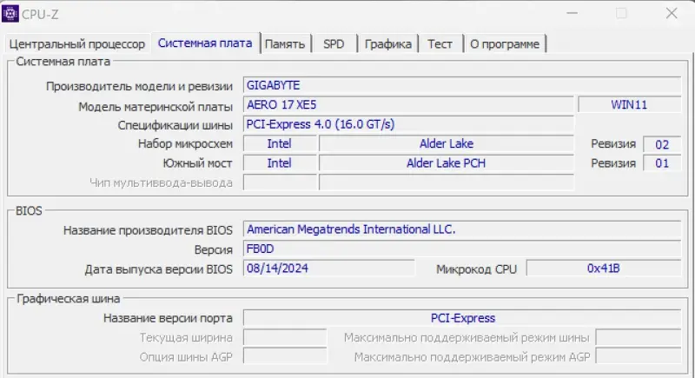695x378 pixels.
Task: Click the Дата выпуска версии BIOS label
Action: (x=158, y=269)
